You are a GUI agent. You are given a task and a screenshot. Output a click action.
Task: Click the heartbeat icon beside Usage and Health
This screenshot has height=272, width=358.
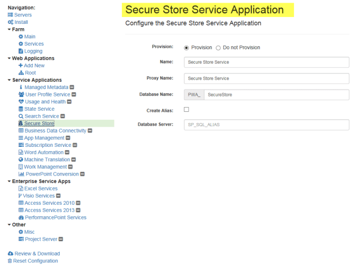(21, 102)
